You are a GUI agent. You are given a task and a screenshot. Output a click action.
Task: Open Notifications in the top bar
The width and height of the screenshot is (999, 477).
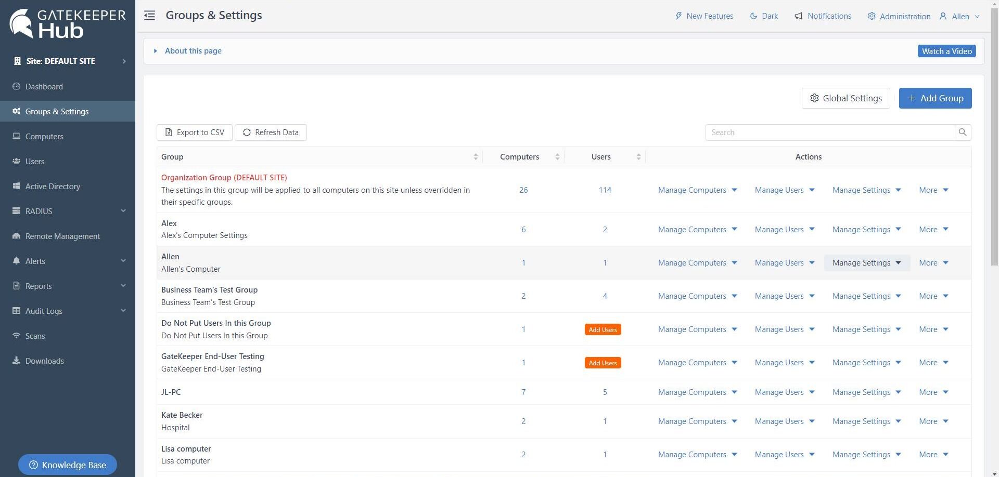click(823, 16)
